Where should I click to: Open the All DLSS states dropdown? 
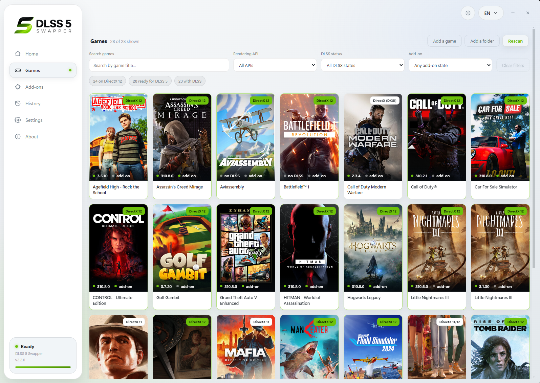363,65
